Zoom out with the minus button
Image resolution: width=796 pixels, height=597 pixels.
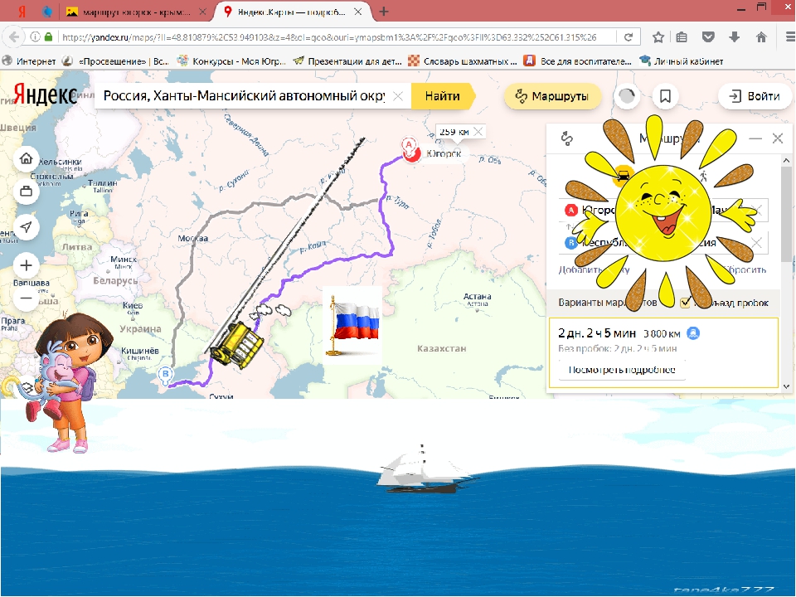click(x=26, y=298)
